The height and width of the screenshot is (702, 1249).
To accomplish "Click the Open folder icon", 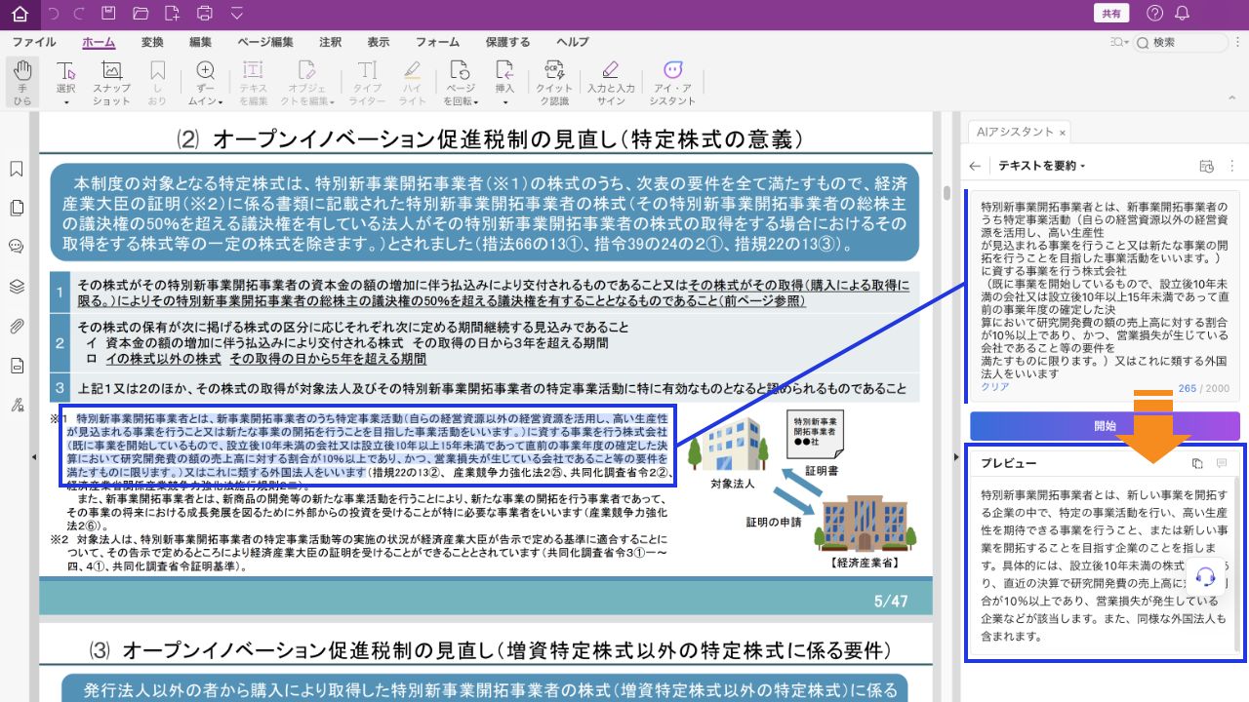I will 141,14.
